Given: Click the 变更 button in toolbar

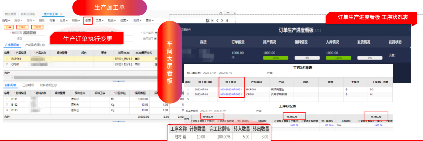Looking at the screenshot, I should point(88,20).
